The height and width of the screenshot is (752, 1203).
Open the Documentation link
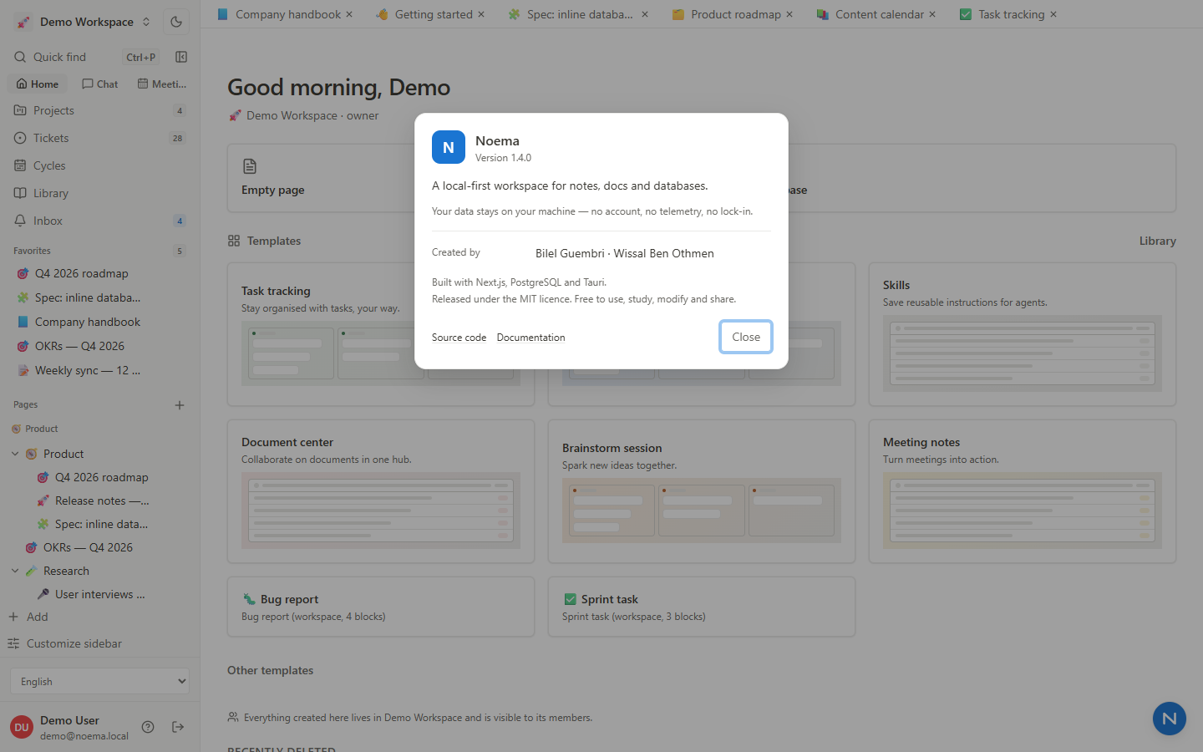tap(530, 338)
